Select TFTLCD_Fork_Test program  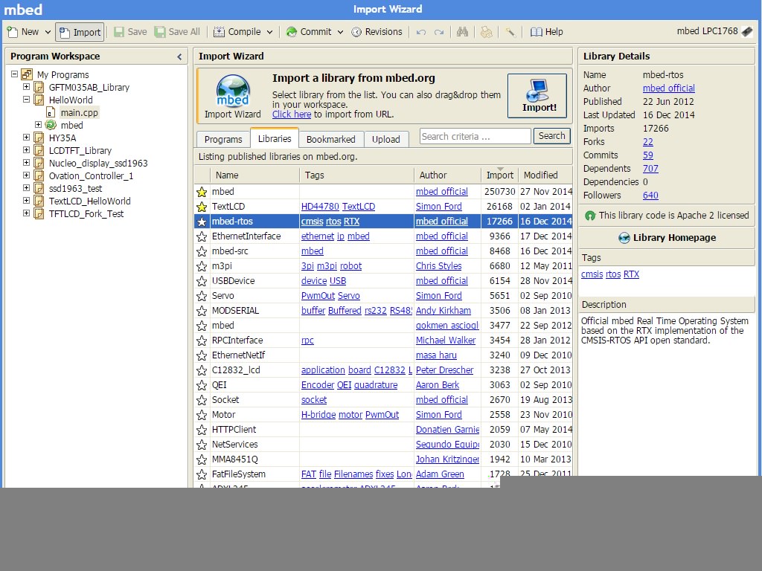(86, 213)
